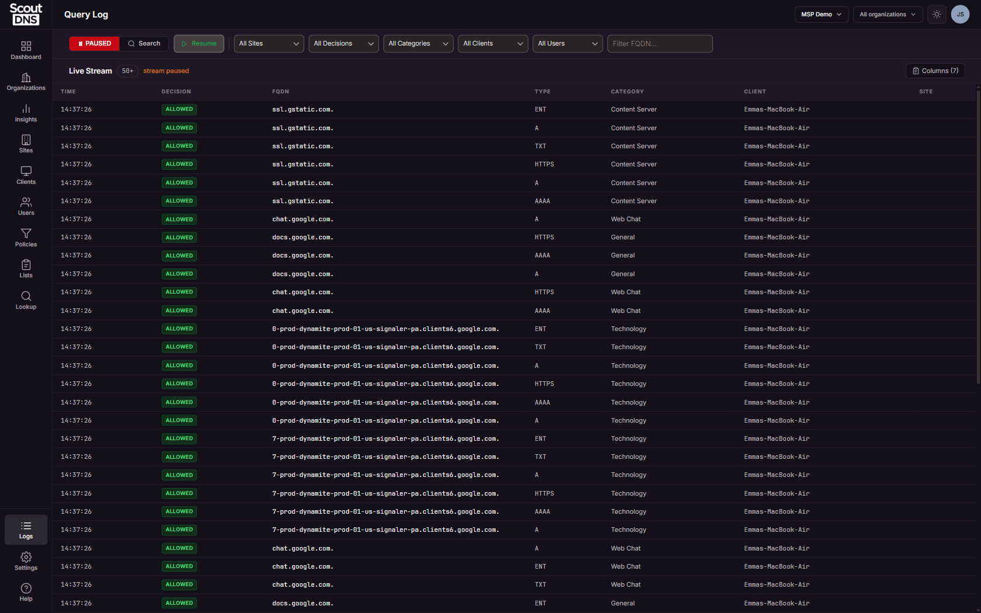Click the Technology category on 7-prod-dynamite TXT row
981x613 pixels.
coord(628,457)
